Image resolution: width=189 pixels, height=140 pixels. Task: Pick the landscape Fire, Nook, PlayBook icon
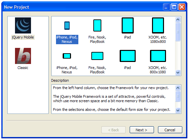97,56
